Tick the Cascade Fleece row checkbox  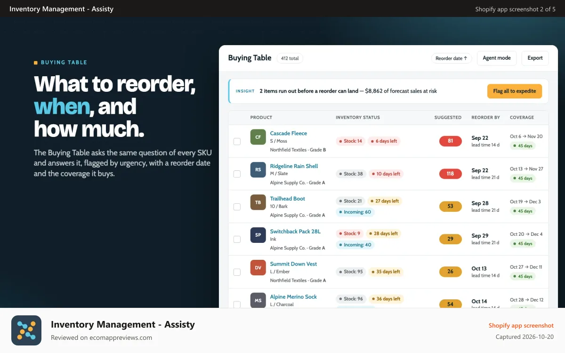click(x=237, y=141)
